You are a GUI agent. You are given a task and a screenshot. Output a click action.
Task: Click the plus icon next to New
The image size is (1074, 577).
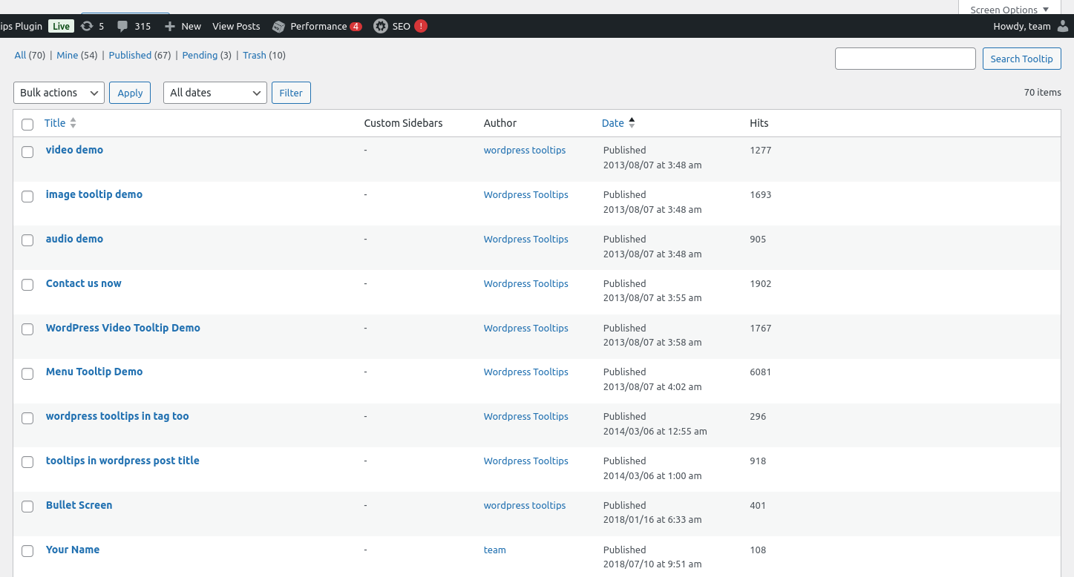170,26
